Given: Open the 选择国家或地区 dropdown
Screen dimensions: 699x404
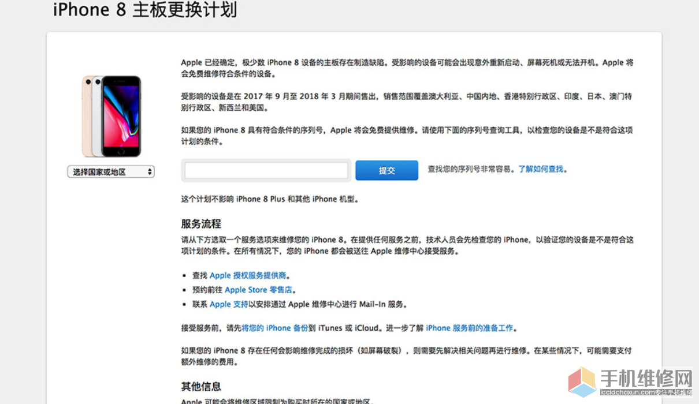Looking at the screenshot, I should pos(111,171).
